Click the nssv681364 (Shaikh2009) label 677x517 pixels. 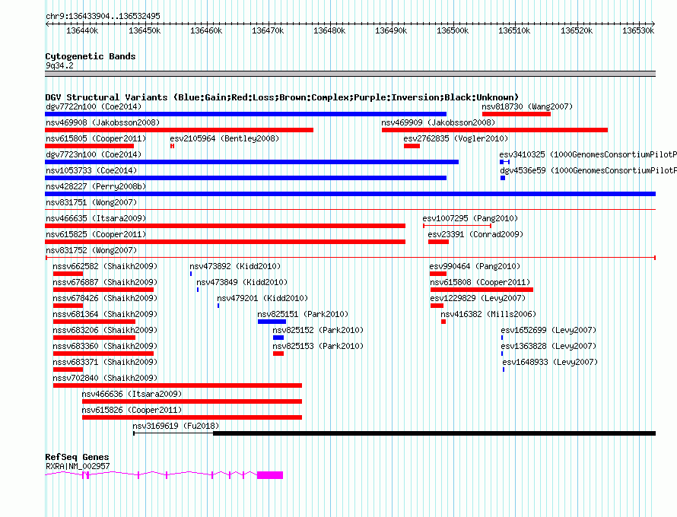pos(105,314)
